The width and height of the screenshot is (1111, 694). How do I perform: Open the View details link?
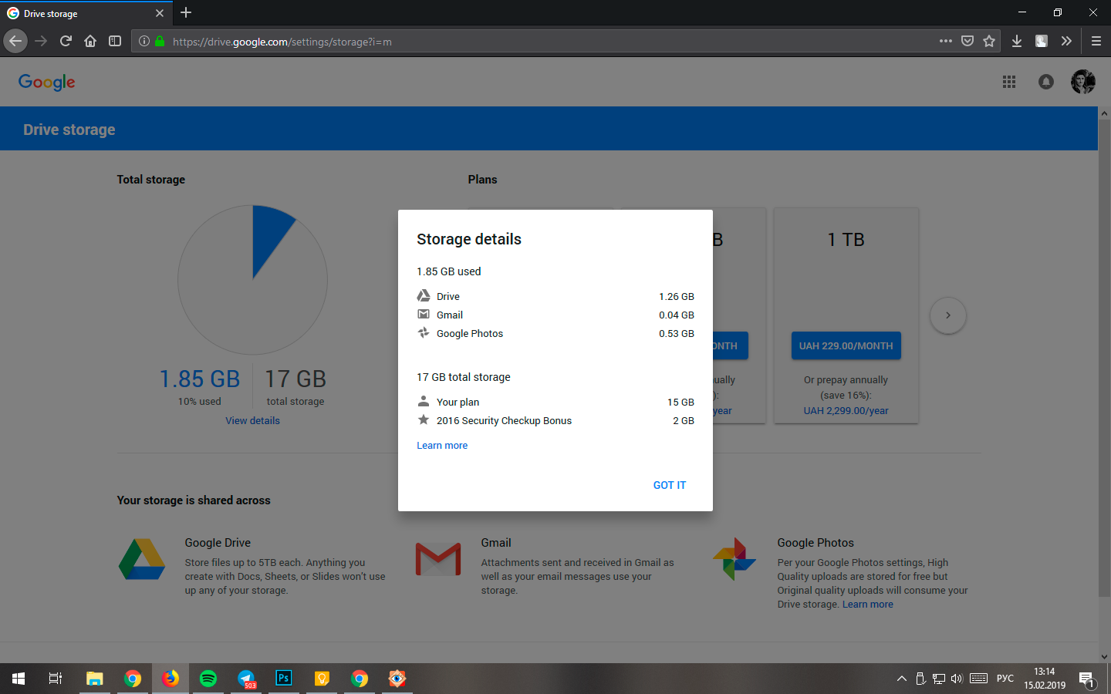point(252,420)
